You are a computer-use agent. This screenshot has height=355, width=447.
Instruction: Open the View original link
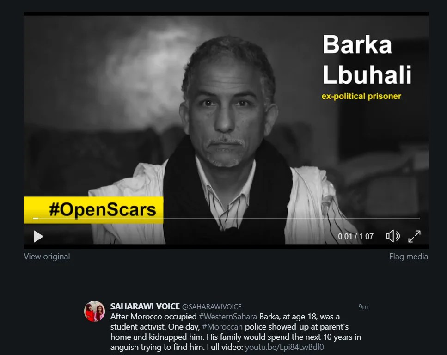click(x=47, y=257)
